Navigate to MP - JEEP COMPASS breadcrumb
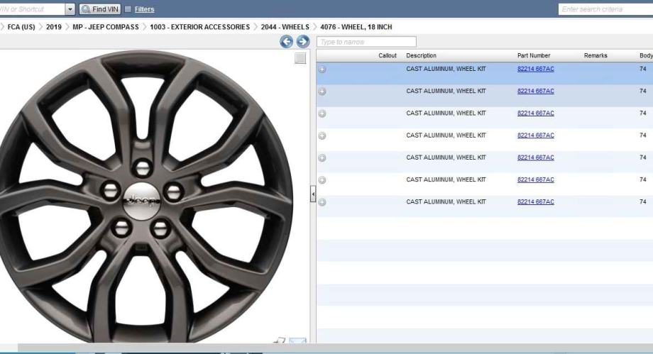 106,27
